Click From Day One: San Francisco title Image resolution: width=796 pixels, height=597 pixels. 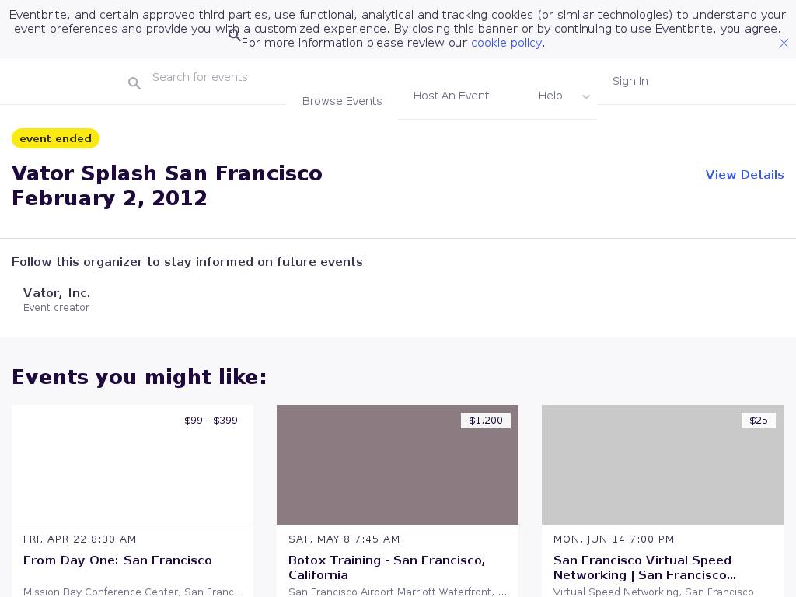[117, 560]
